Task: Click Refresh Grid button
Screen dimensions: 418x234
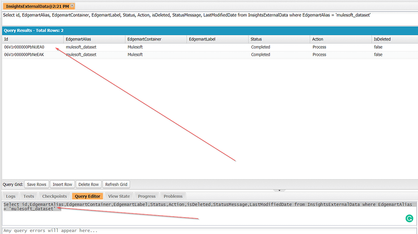Action: [116, 185]
